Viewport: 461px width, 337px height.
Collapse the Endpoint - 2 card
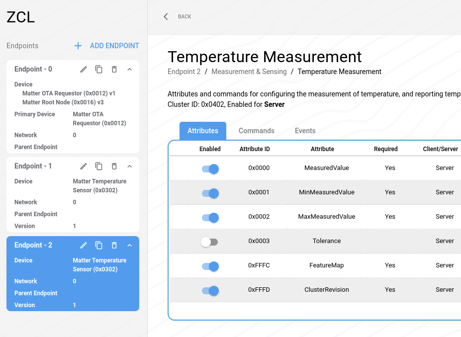tap(129, 246)
